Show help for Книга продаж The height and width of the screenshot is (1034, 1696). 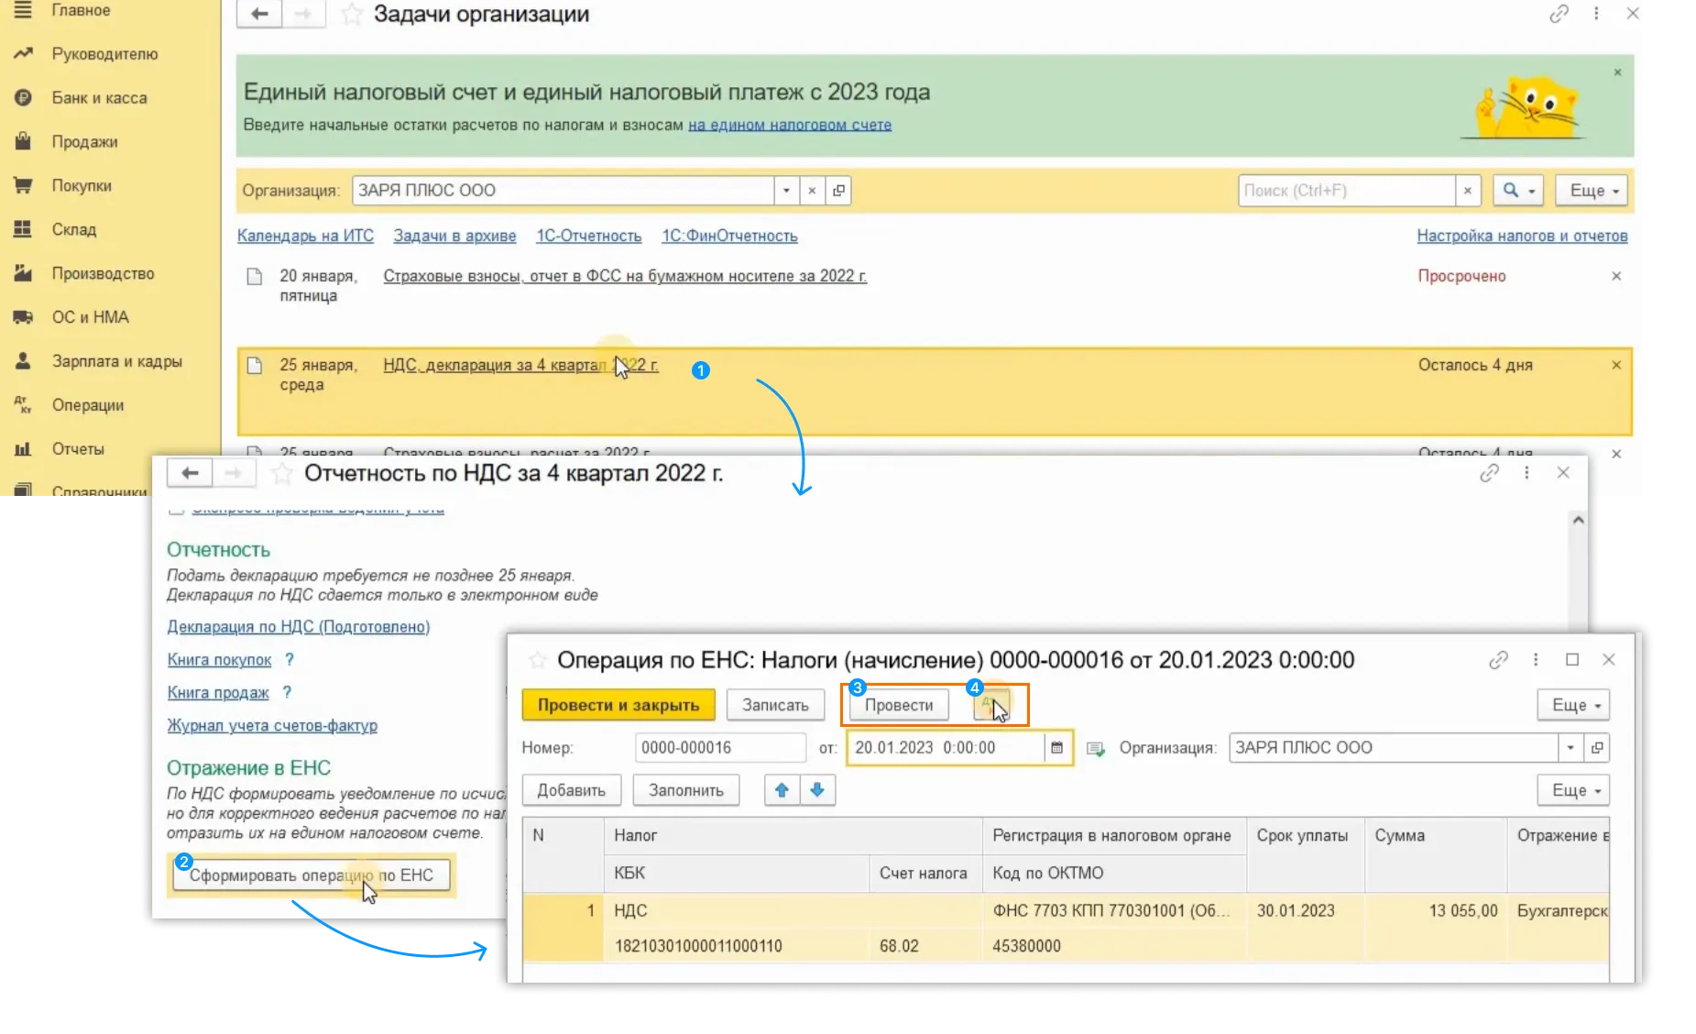point(287,693)
